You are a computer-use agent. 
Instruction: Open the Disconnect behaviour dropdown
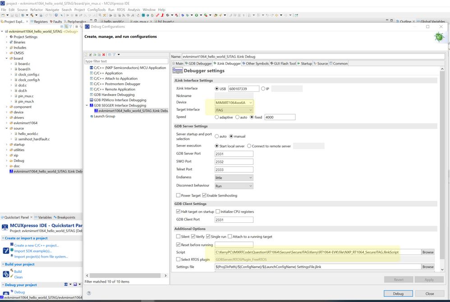(234, 186)
